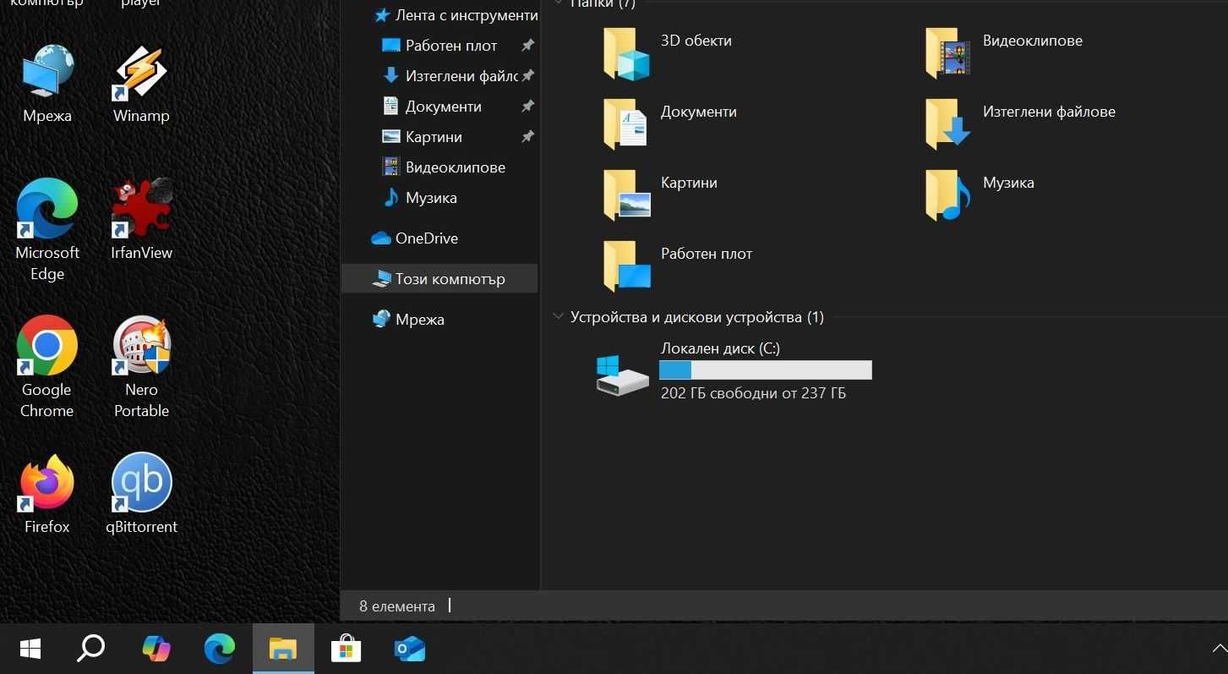Click the C: drive capacity bar

(766, 370)
